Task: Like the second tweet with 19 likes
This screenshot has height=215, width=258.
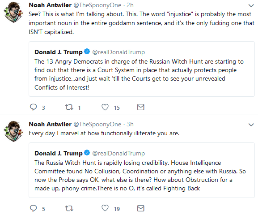Action: [x=105, y=208]
